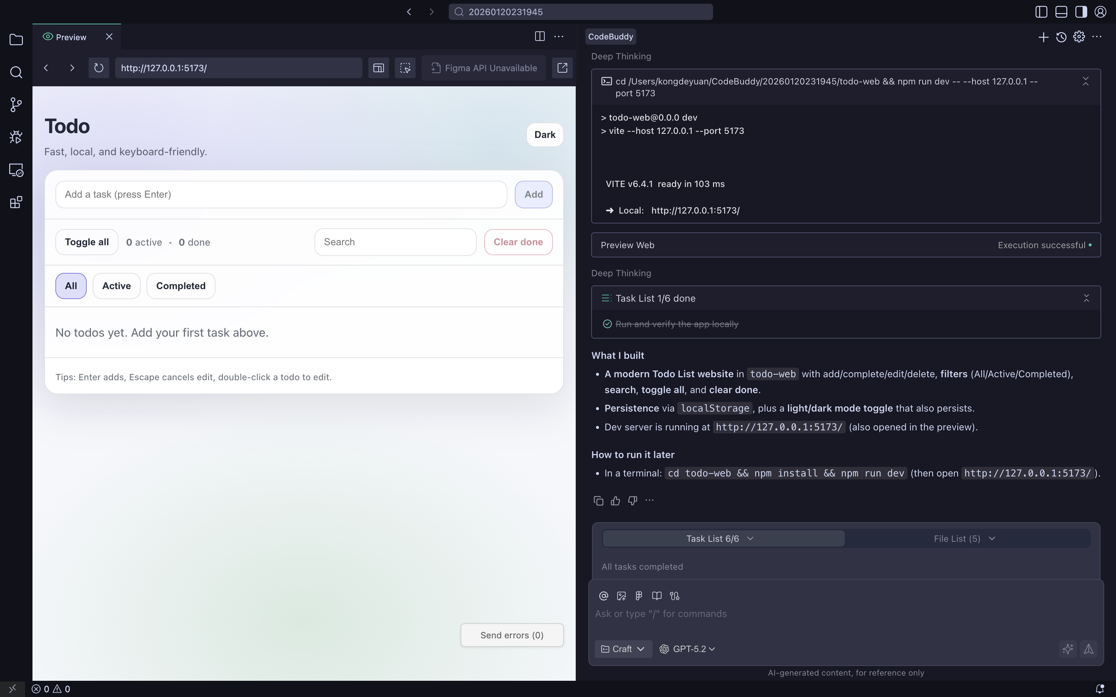Focus the Add a task input field
The width and height of the screenshot is (1116, 697).
coord(281,195)
